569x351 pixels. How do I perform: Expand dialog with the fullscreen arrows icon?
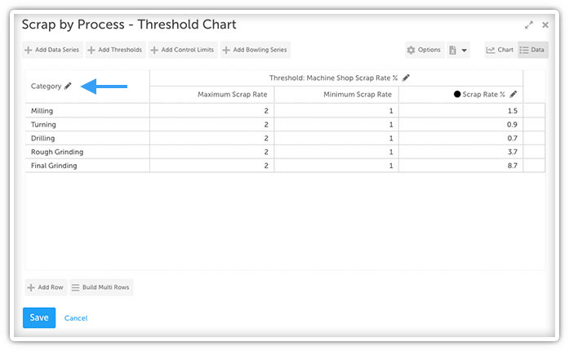(530, 25)
